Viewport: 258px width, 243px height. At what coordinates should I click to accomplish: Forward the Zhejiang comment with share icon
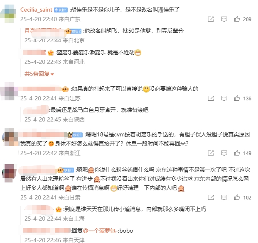pyautogui.click(x=211, y=153)
